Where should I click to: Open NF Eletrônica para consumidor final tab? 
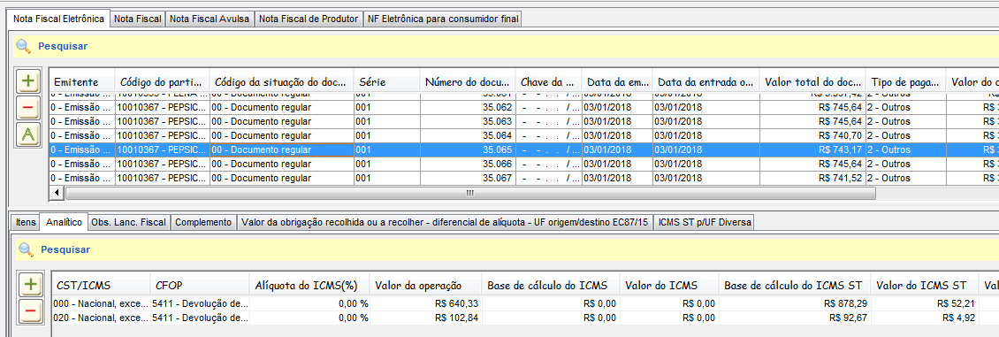[x=444, y=19]
